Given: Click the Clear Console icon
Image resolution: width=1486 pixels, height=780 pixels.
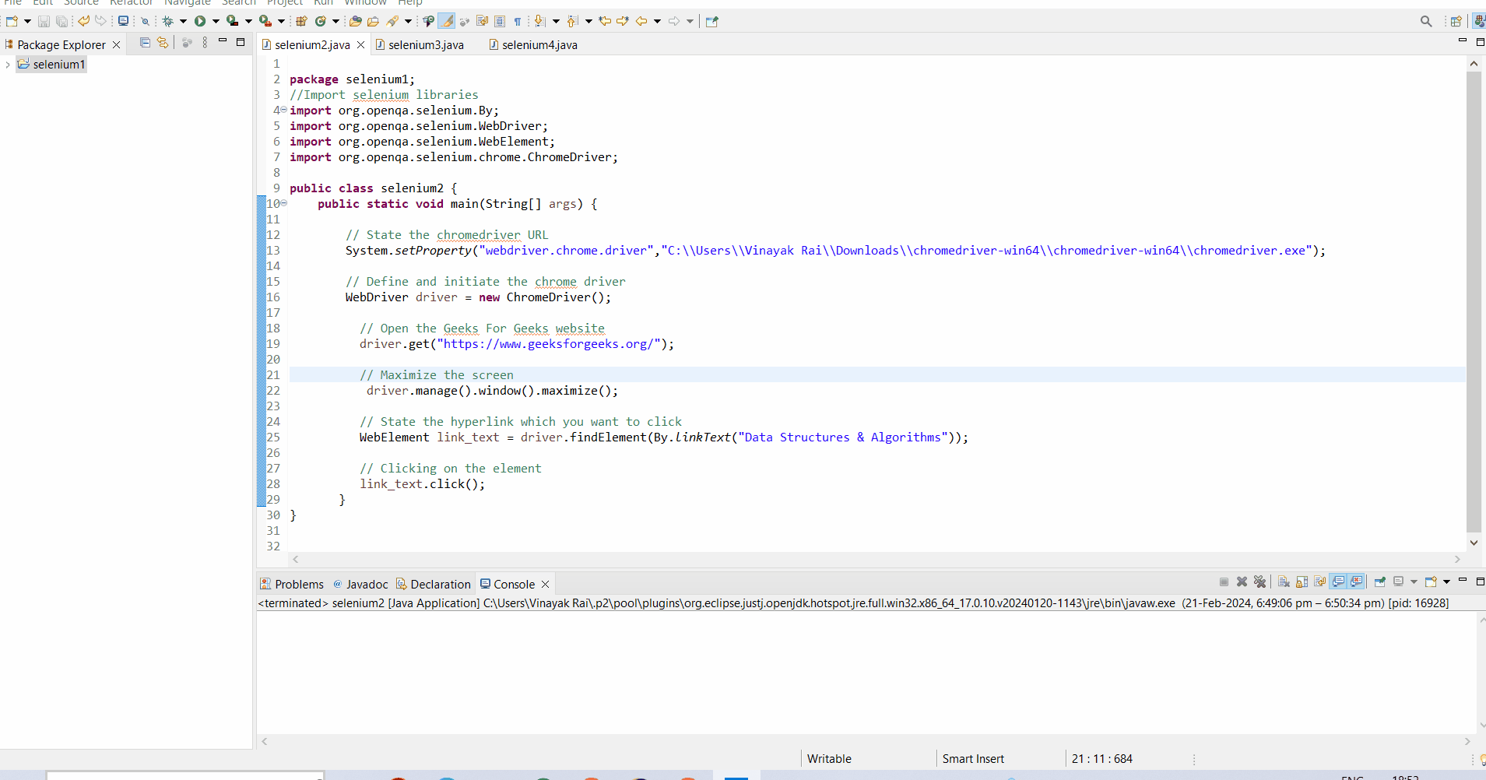Looking at the screenshot, I should [x=1284, y=581].
